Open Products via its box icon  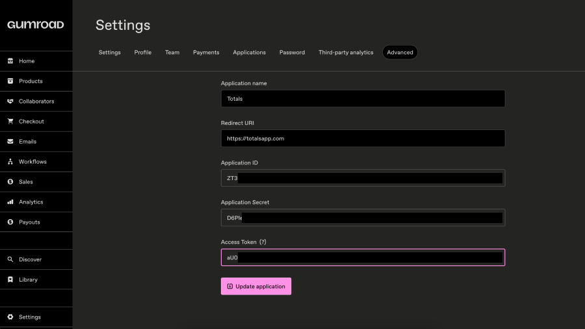pos(10,81)
